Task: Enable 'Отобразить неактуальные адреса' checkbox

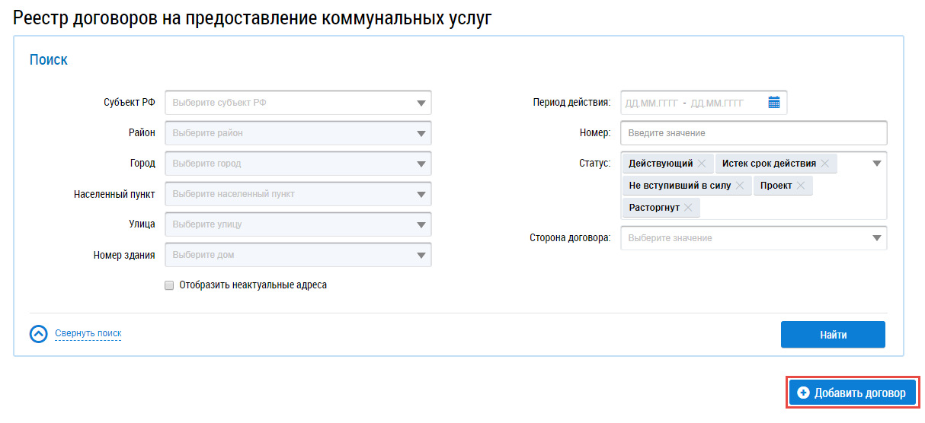Action: point(169,286)
